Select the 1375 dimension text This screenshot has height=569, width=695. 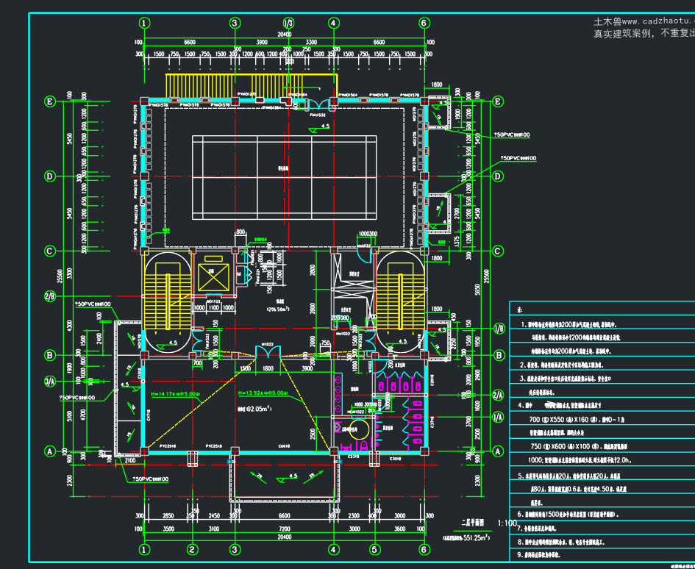tap(457, 242)
